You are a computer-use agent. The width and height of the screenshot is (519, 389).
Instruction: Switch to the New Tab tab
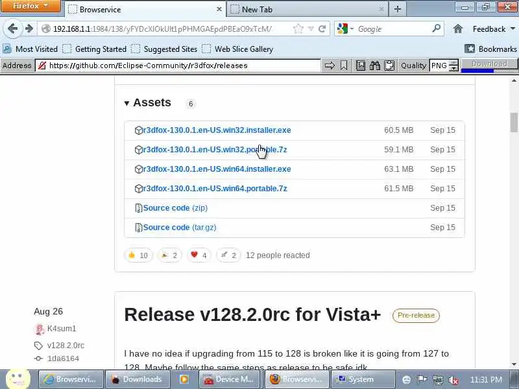[307, 9]
